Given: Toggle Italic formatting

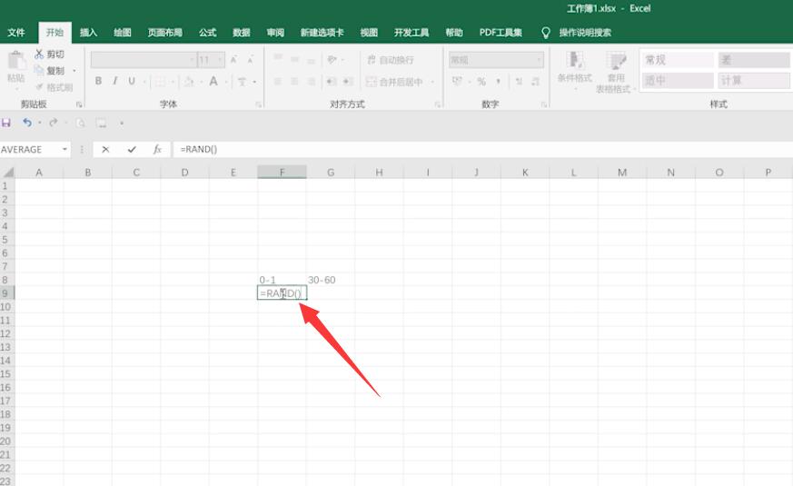Looking at the screenshot, I should point(115,81).
